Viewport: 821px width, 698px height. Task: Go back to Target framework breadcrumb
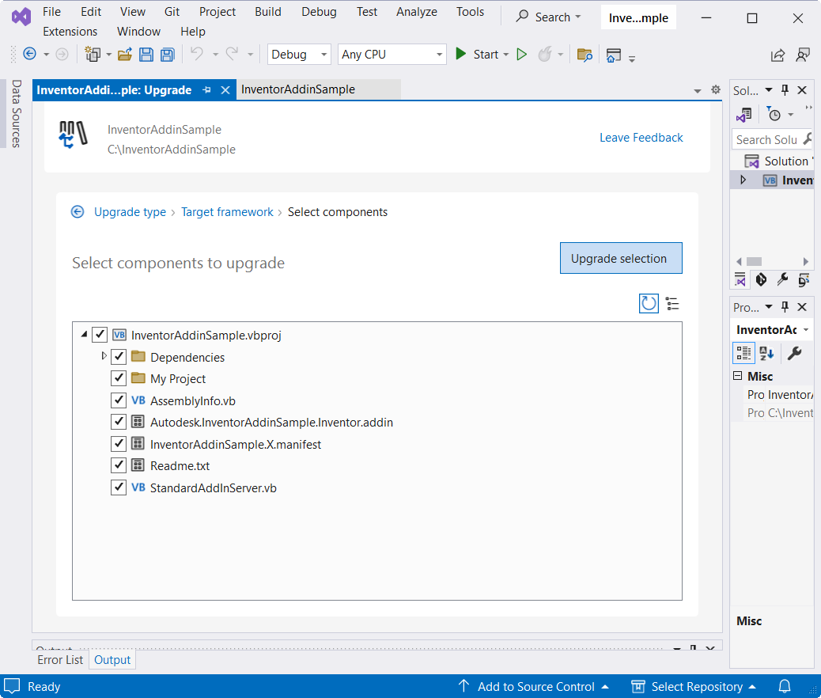(x=227, y=212)
